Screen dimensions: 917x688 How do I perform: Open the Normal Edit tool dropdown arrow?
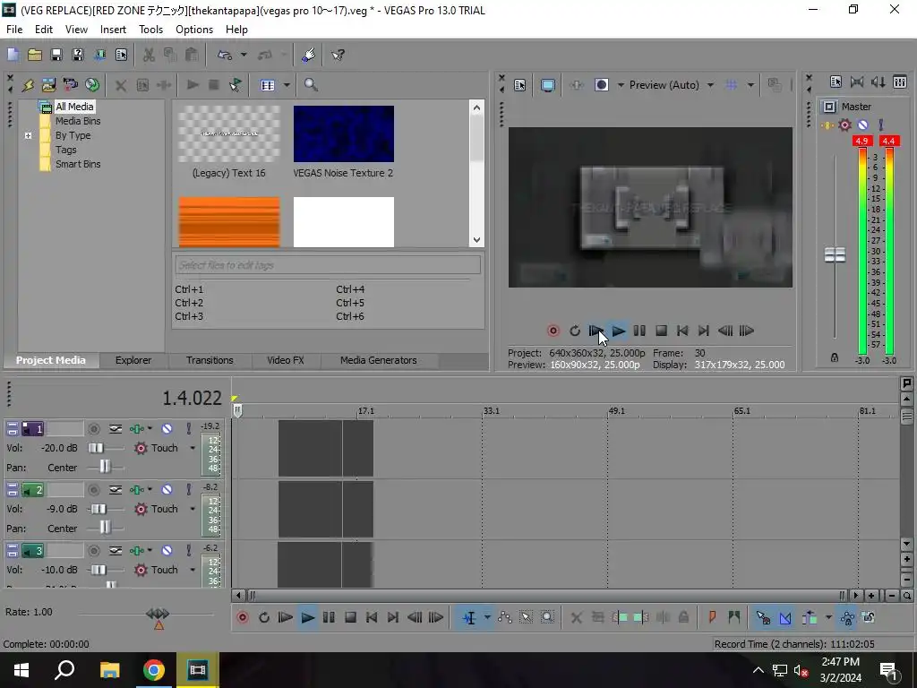pyautogui.click(x=486, y=617)
